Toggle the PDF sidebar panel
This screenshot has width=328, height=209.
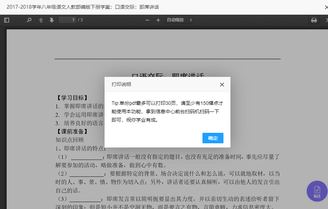tap(7, 20)
